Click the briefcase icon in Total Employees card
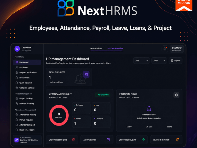 [86, 74]
